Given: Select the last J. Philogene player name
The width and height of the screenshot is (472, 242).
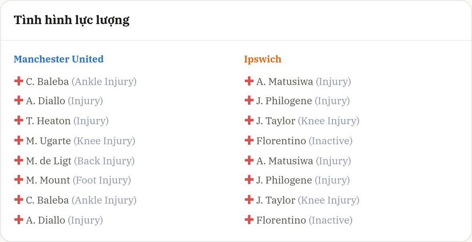Looking at the screenshot, I should (284, 181).
